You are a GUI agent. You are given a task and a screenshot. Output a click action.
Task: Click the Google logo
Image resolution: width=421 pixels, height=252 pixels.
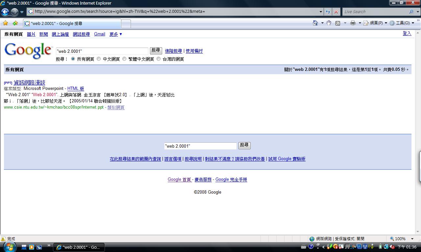pyautogui.click(x=28, y=51)
